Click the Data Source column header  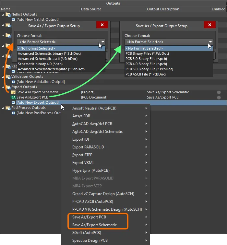coord(113,9)
